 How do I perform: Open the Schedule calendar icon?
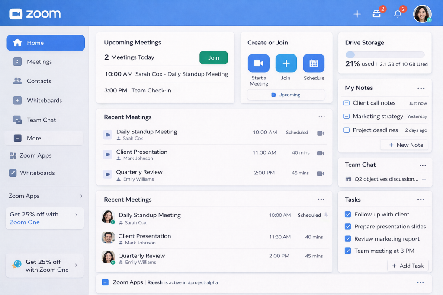tap(314, 63)
